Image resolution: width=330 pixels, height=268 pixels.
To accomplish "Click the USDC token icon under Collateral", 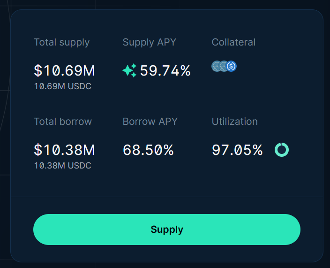I will [x=231, y=66].
